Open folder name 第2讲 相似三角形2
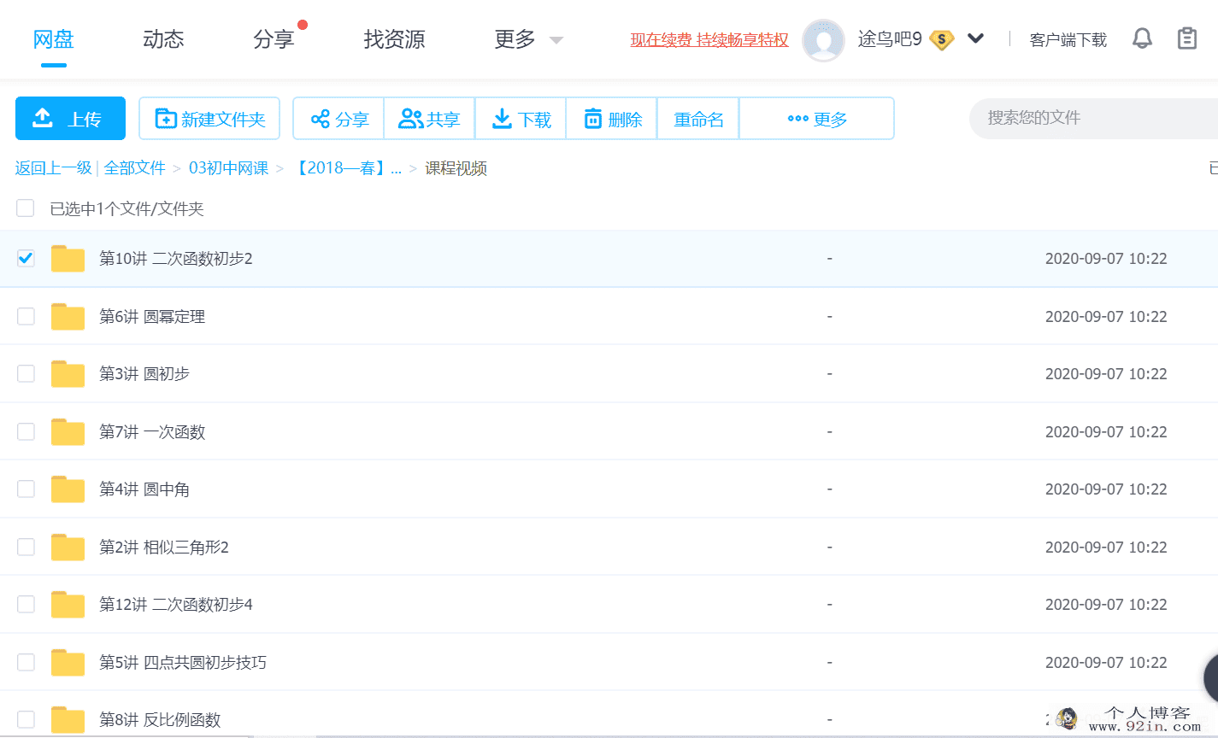 click(x=164, y=547)
